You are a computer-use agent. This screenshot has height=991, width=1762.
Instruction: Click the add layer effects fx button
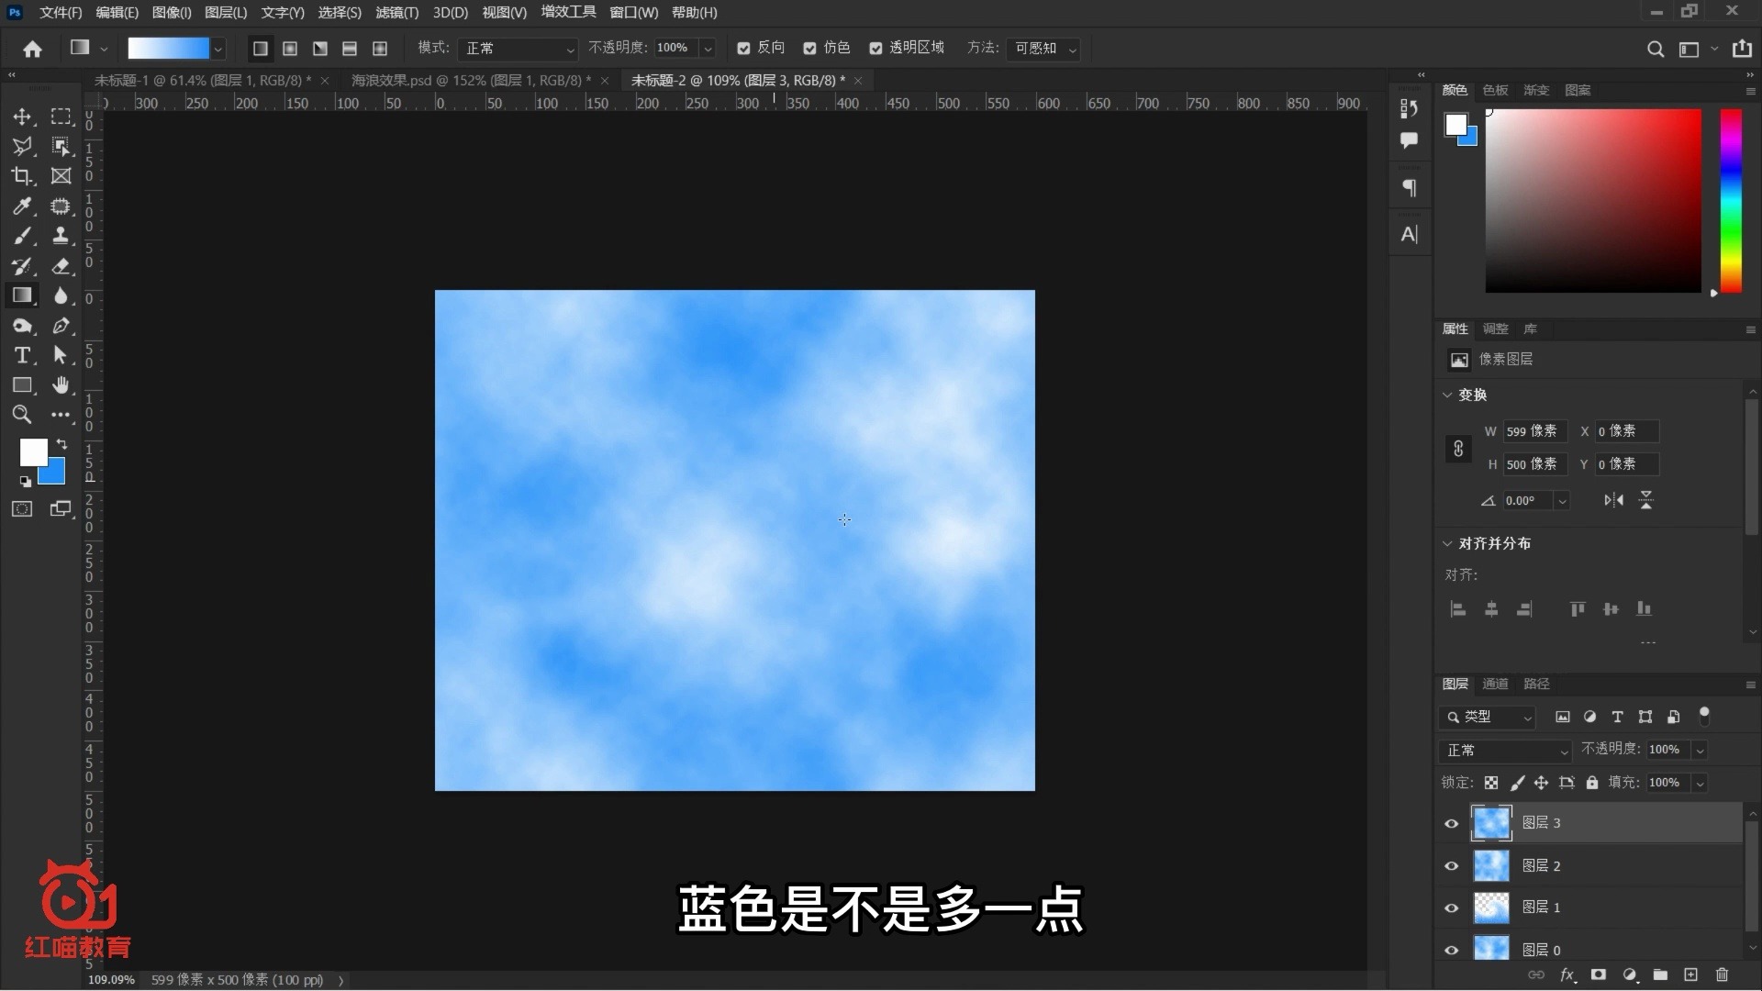tap(1569, 974)
